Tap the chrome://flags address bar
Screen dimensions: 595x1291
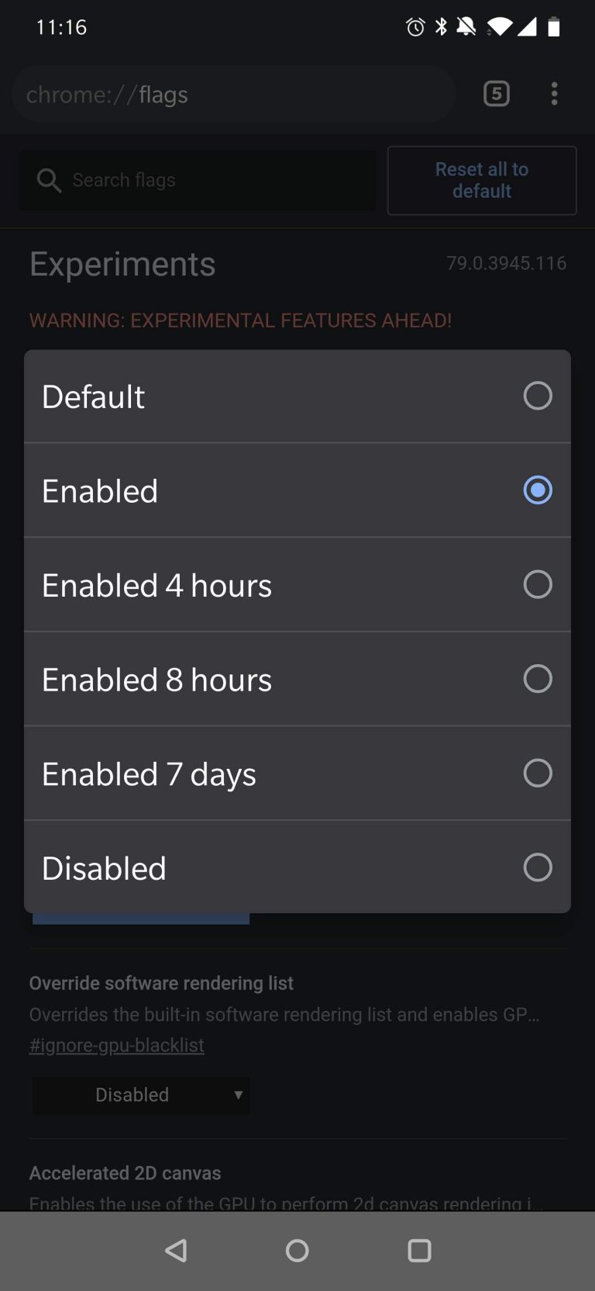point(232,94)
